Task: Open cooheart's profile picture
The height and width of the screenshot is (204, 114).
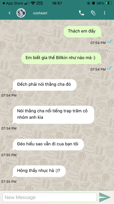Action: pyautogui.click(x=21, y=13)
